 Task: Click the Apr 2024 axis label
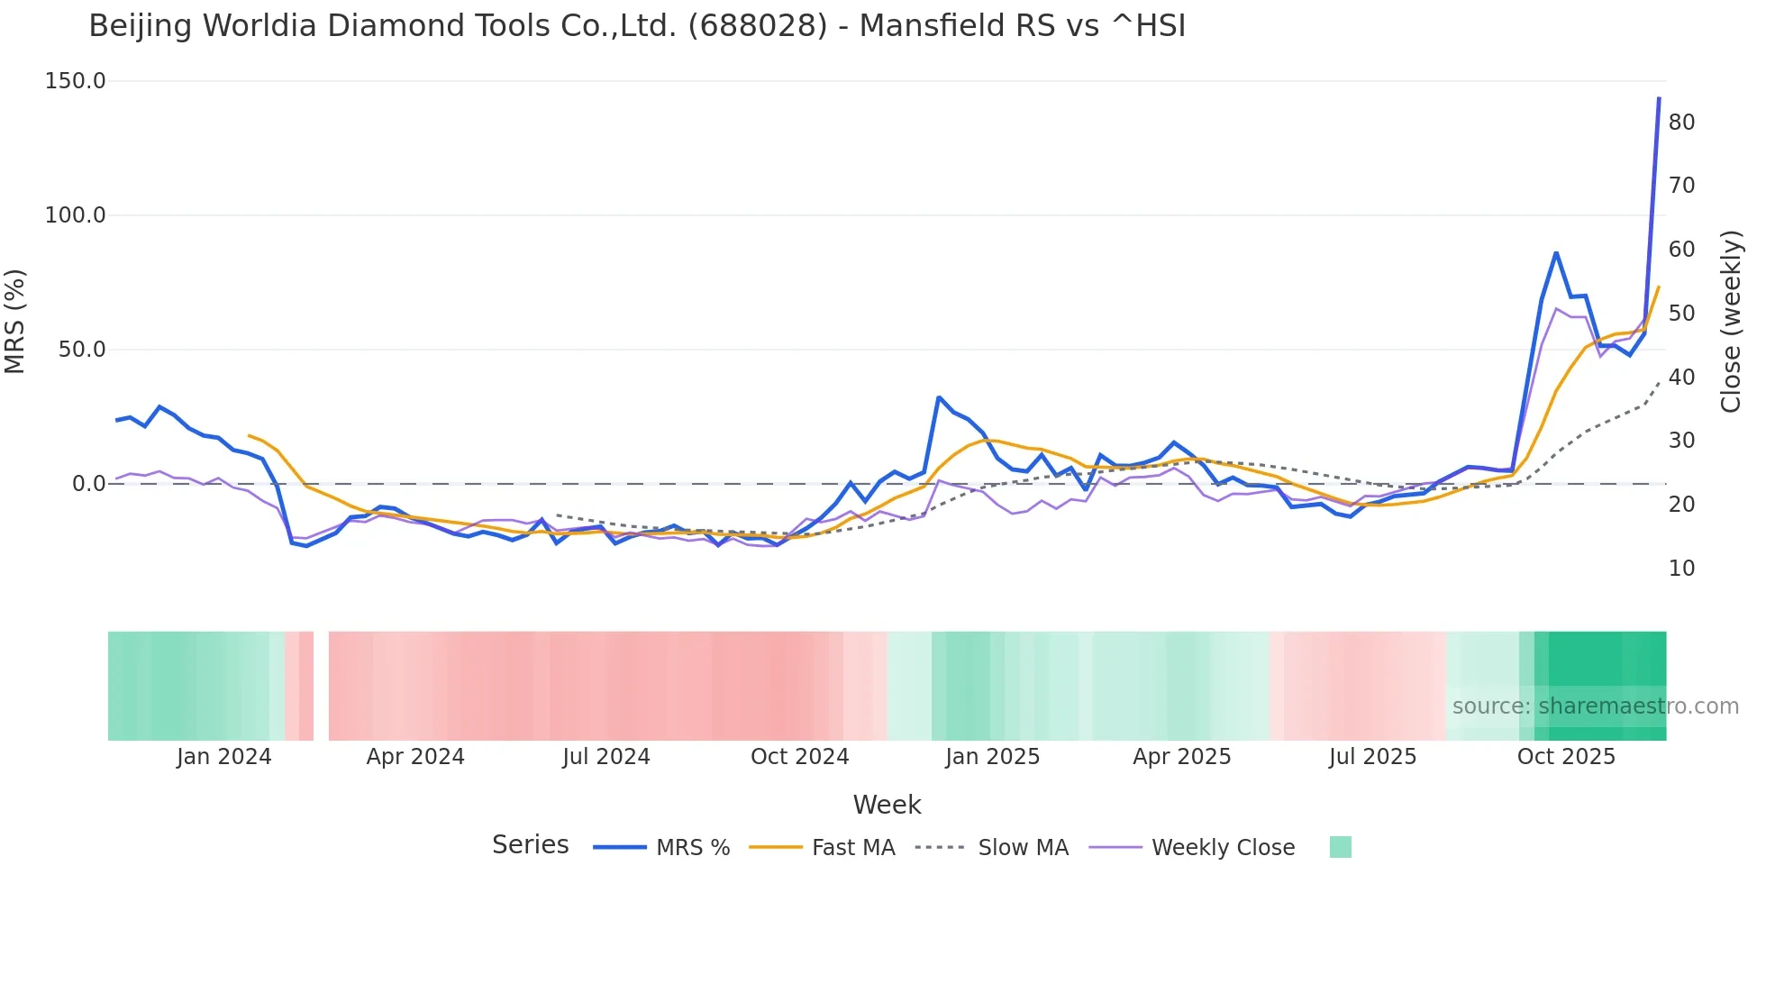pyautogui.click(x=415, y=757)
